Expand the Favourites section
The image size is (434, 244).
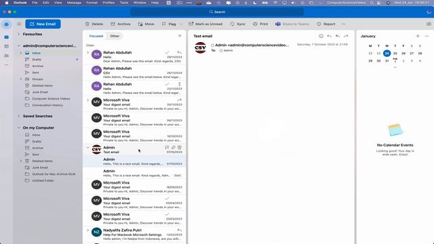click(x=18, y=34)
